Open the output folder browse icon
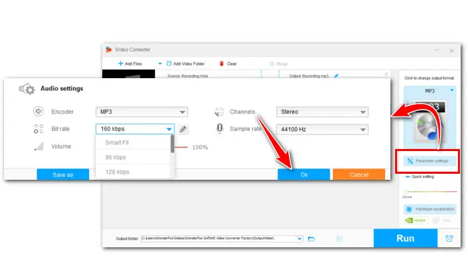The image size is (468, 272). [312, 239]
